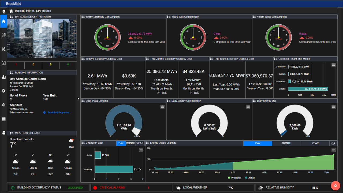Open the floor plan icon in the sidebar
The image size is (343, 193).
click(x=3, y=63)
